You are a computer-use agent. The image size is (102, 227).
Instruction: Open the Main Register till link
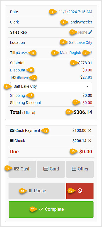(x=71, y=53)
